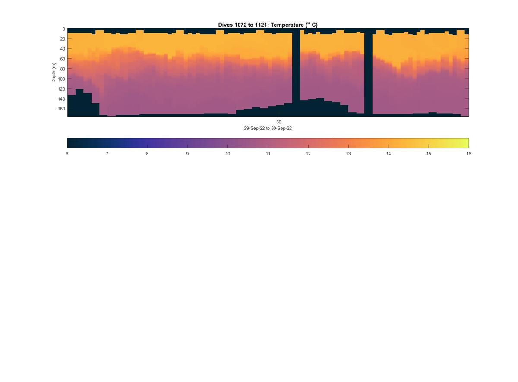Click colorbar tick label '8'
The width and height of the screenshot is (518, 382).
click(x=147, y=154)
